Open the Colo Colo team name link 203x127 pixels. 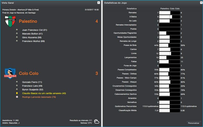[28, 74]
